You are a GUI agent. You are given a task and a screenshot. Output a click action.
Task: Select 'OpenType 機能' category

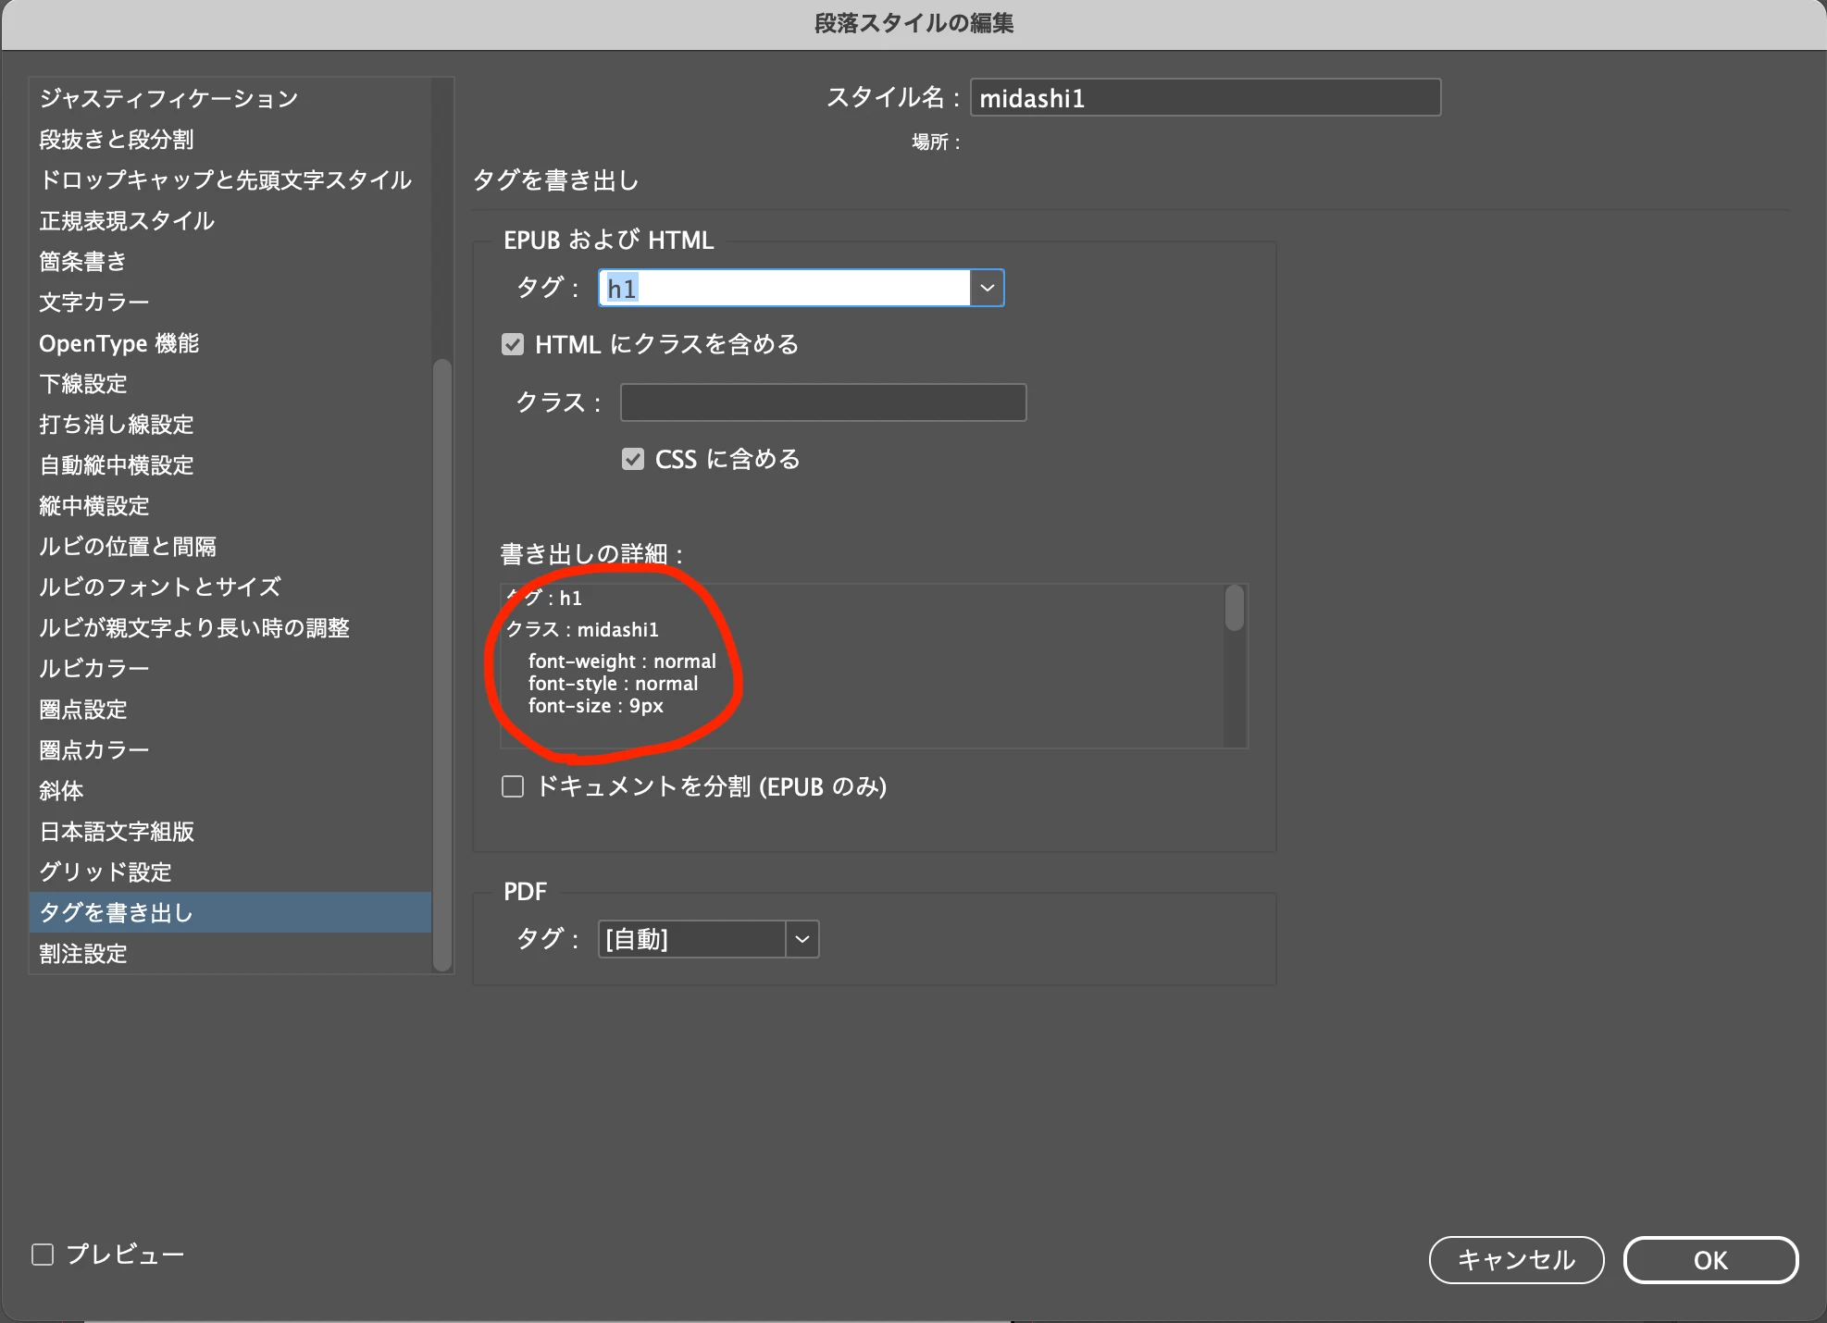pyautogui.click(x=119, y=343)
